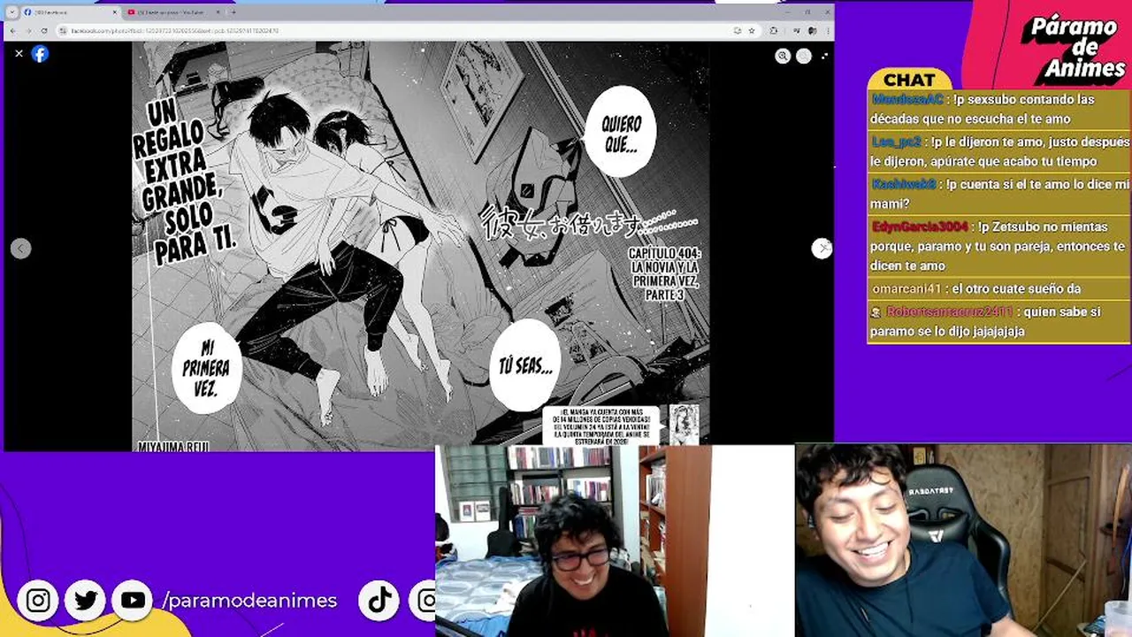Click username EdynGarcia3004 in chat

pyautogui.click(x=920, y=226)
